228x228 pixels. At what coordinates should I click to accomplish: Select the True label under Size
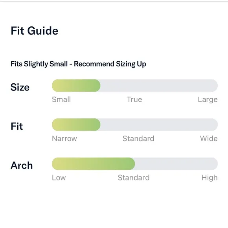coord(134,99)
